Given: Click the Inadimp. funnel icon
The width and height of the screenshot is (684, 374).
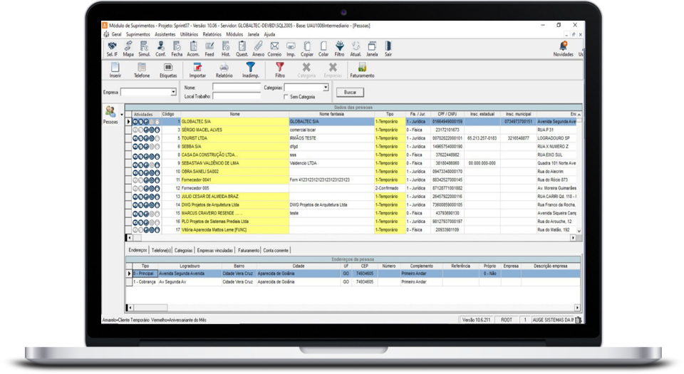Looking at the screenshot, I should coord(251,68).
